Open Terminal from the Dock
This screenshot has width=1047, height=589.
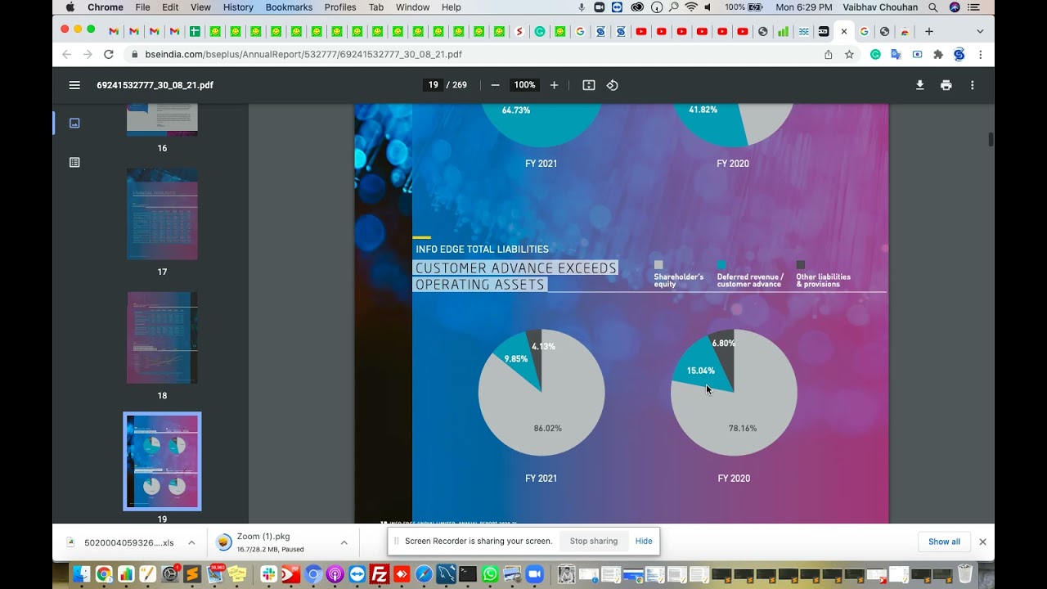(468, 574)
